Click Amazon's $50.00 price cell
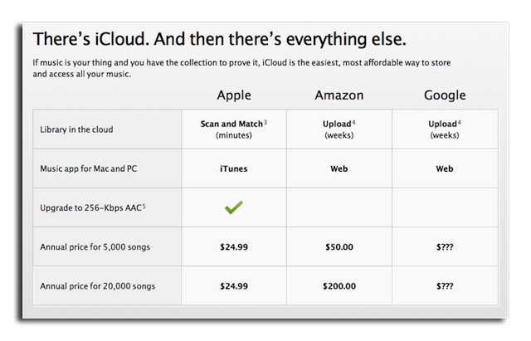 click(x=339, y=247)
